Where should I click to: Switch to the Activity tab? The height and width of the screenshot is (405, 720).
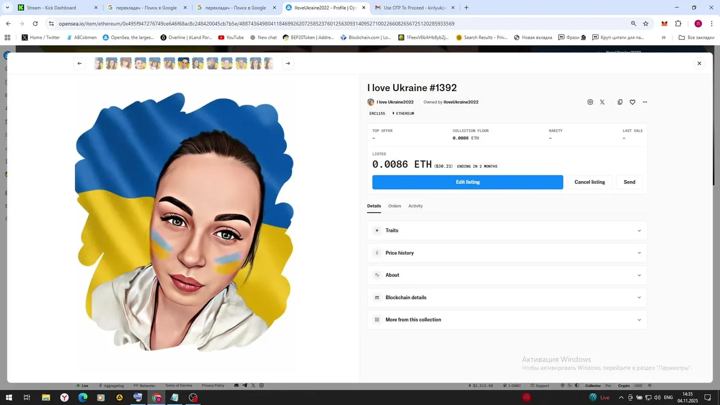pyautogui.click(x=416, y=206)
